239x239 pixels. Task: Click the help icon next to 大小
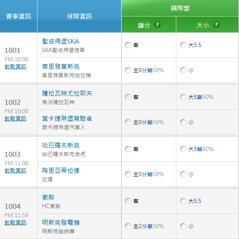216,25
